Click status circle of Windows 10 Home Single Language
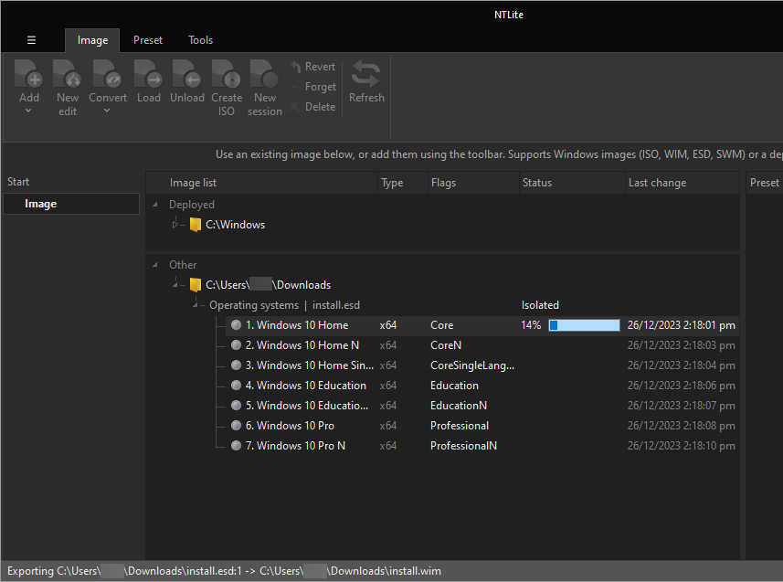This screenshot has width=783, height=582. pyautogui.click(x=237, y=365)
